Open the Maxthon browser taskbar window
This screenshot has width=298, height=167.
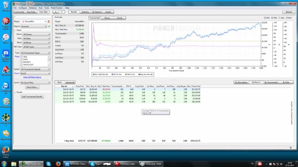click(75, 164)
